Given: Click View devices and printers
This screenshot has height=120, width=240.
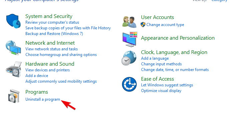Looking at the screenshot, I should pos(48,70).
